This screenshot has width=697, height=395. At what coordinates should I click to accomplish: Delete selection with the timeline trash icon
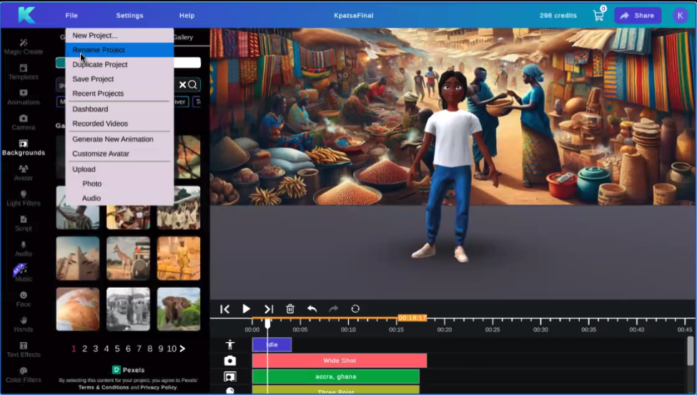click(x=290, y=309)
